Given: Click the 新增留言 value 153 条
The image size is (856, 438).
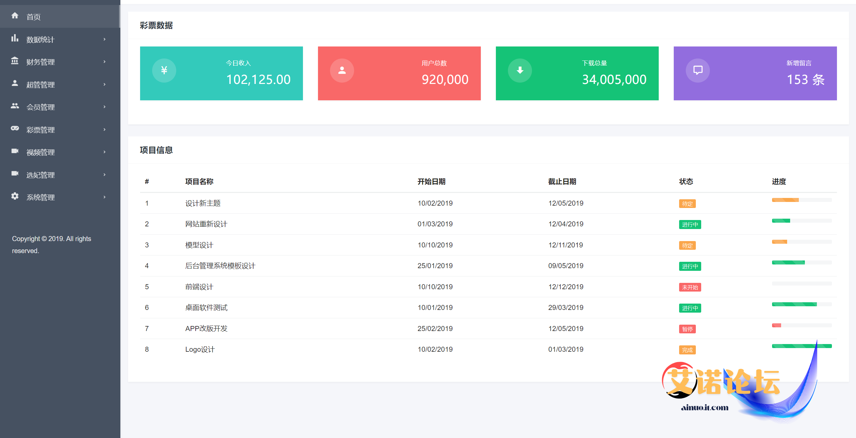Looking at the screenshot, I should coord(806,80).
